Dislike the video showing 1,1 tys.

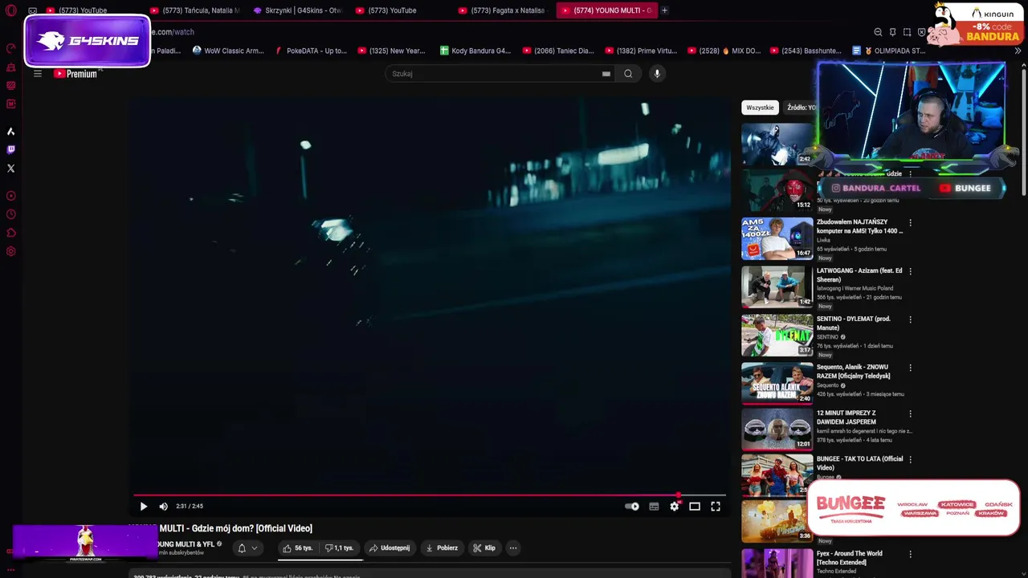click(340, 548)
